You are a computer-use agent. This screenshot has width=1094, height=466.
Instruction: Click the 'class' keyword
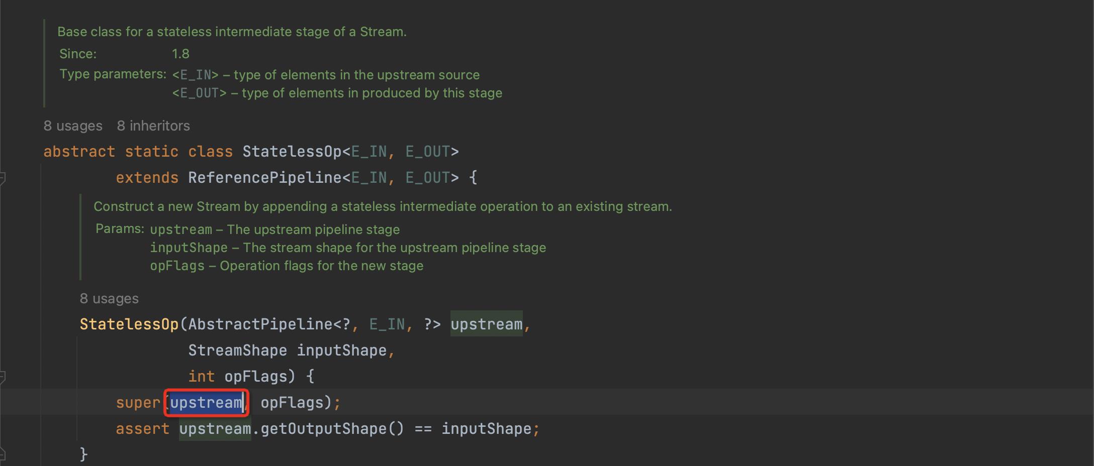[210, 152]
